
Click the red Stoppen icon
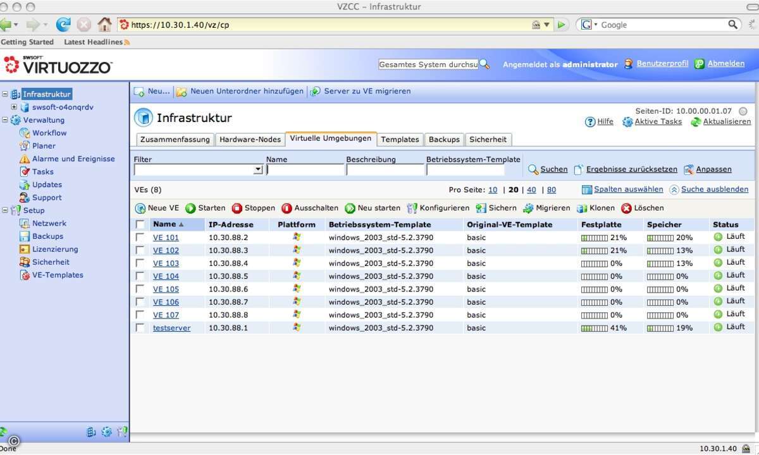(x=237, y=208)
